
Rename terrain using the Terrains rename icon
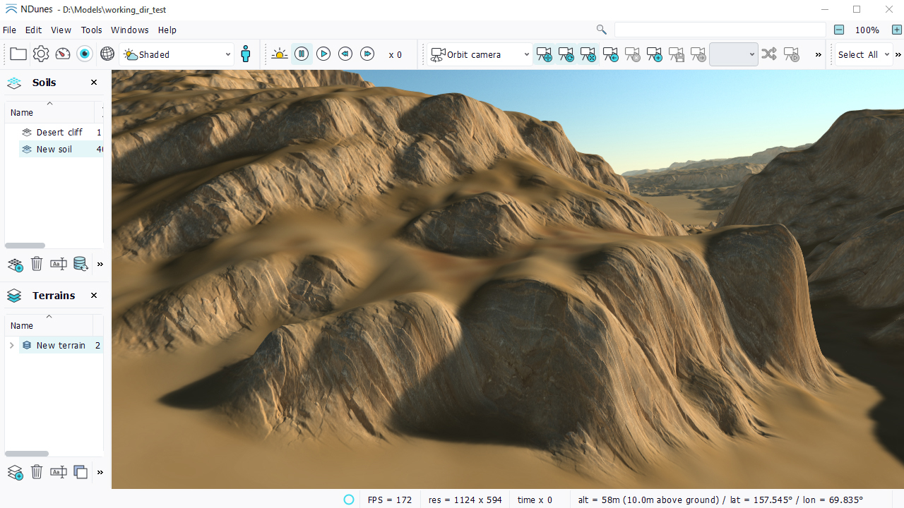[x=59, y=472]
